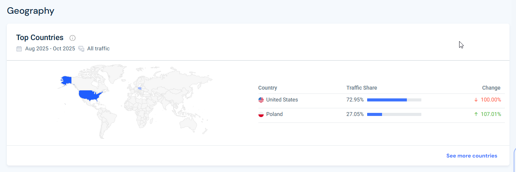Click the United States traffic share bar
This screenshot has width=516, height=172.
point(394,100)
